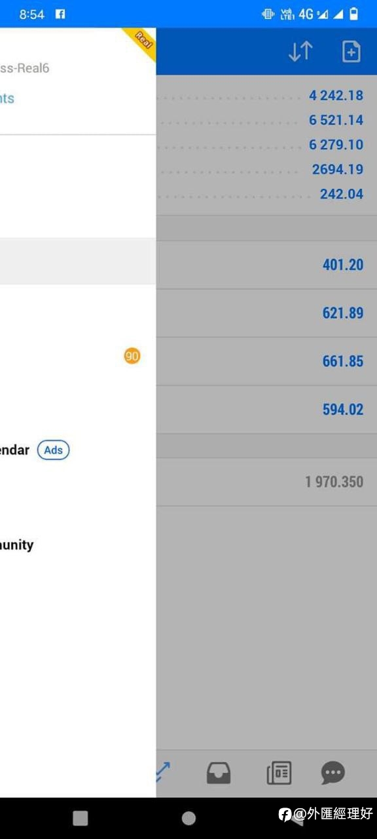Open the news page icon in bottom bar

(279, 773)
